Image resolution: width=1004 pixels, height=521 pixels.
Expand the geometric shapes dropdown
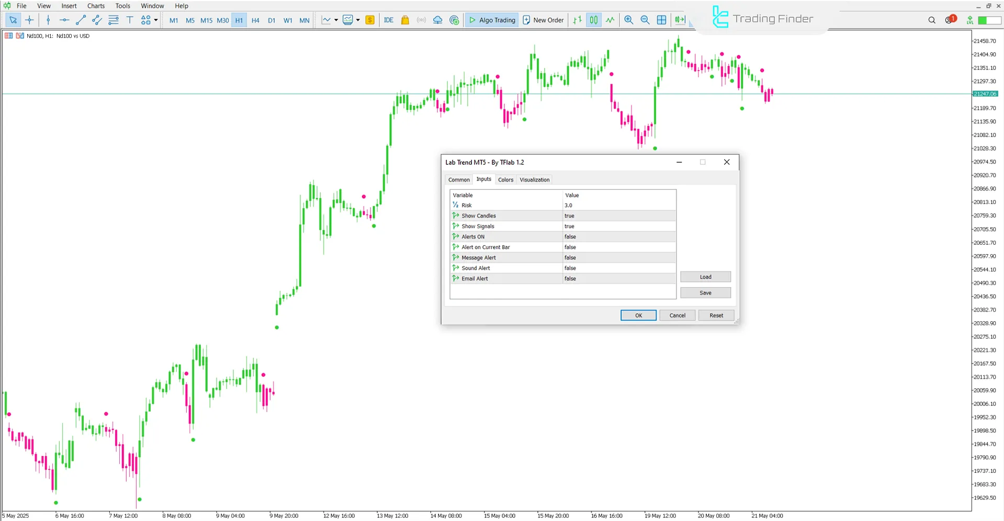[x=155, y=20]
